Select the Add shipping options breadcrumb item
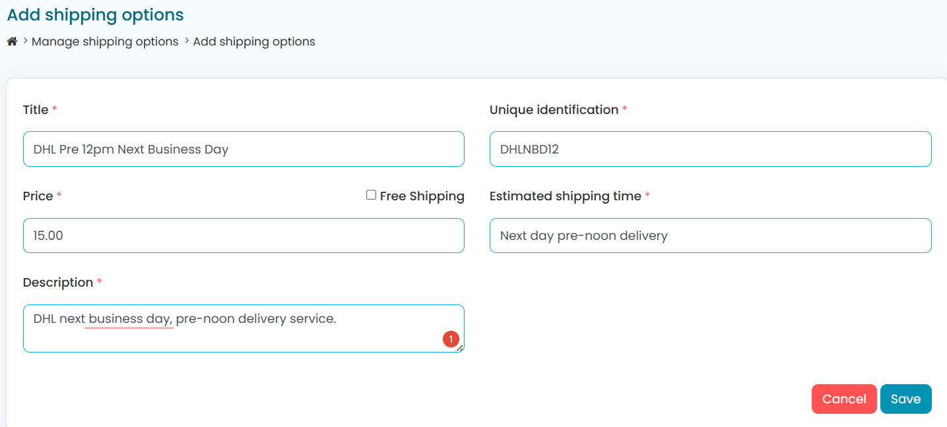The width and height of the screenshot is (947, 427). pyautogui.click(x=254, y=42)
